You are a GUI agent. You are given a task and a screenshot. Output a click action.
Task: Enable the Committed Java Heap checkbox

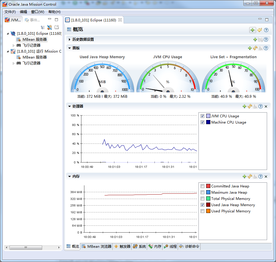(203, 186)
